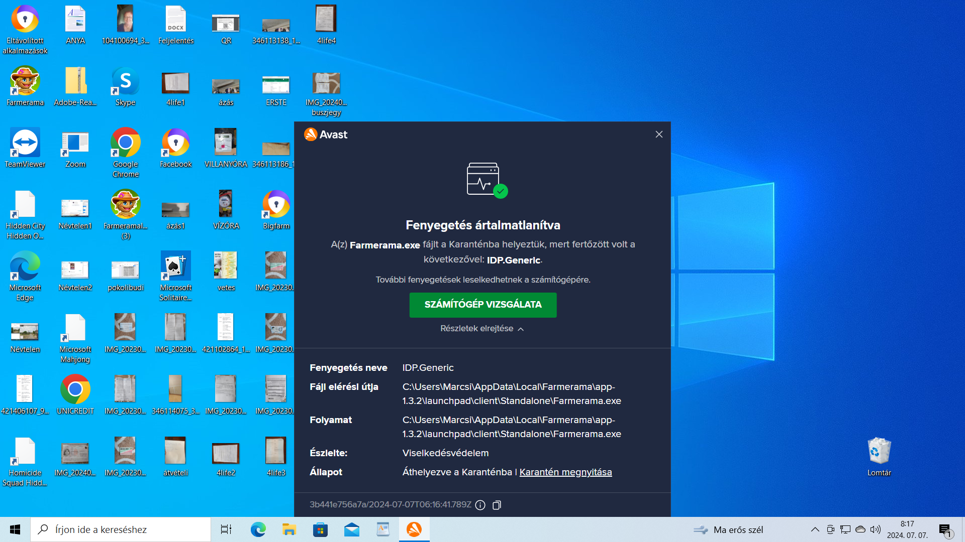Viewport: 965px width, 542px height.
Task: Select the Microsoft Solitaire shortcut icon
Action: (x=176, y=277)
